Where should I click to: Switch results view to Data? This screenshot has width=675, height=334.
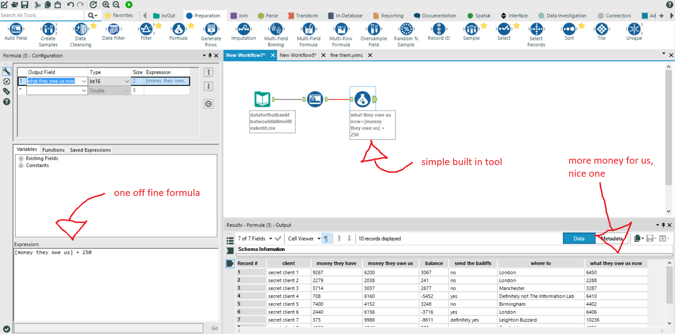[579, 238]
